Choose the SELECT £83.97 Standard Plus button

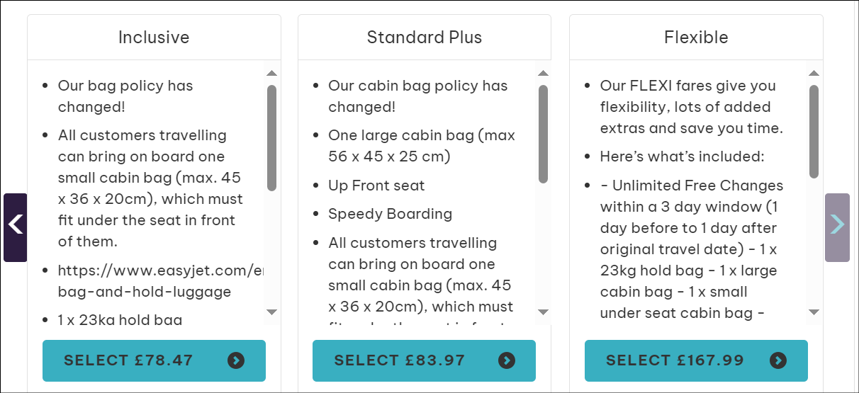point(424,360)
